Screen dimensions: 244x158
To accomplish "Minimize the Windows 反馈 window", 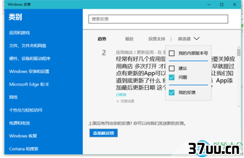I will (209, 4).
